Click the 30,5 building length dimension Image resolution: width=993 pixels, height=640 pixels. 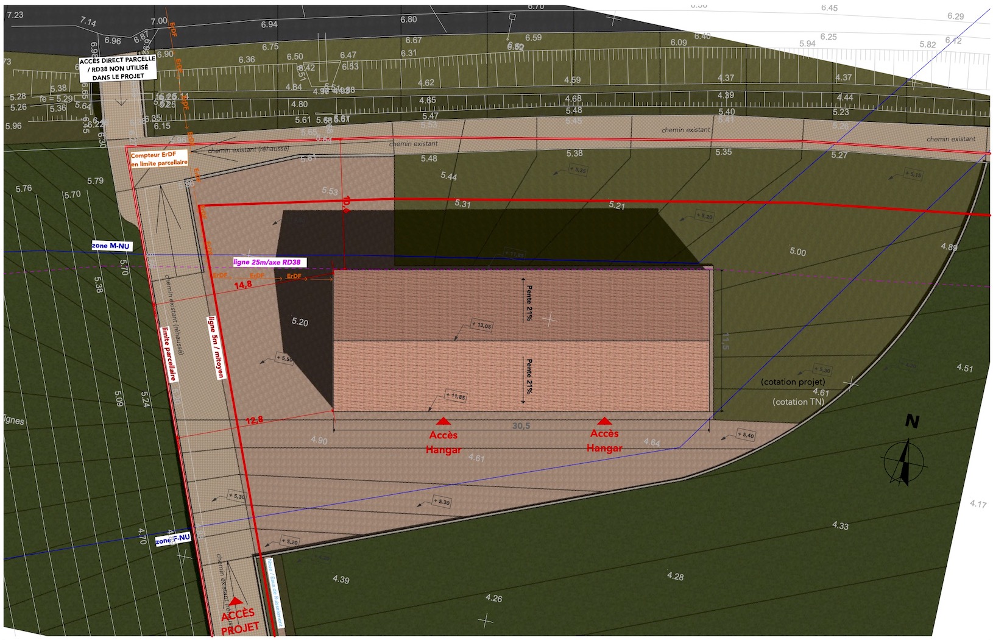pos(521,425)
